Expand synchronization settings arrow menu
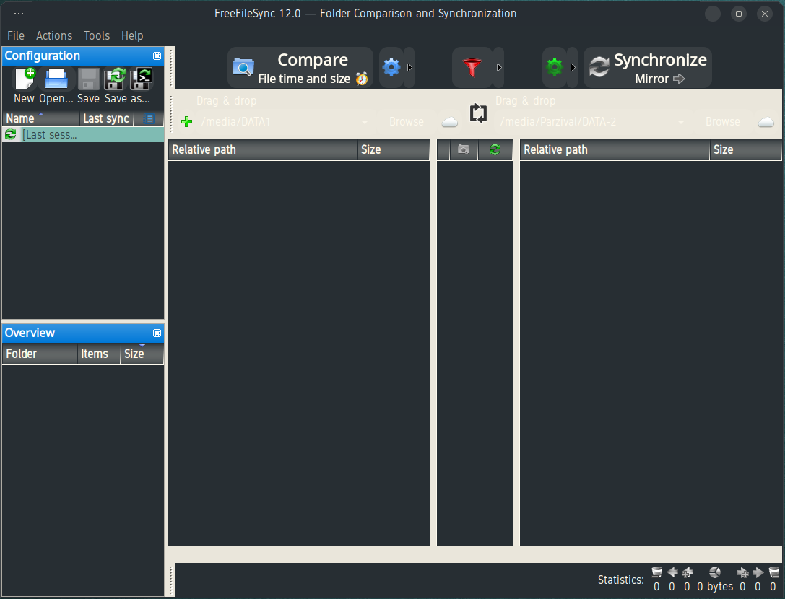Image resolution: width=785 pixels, height=599 pixels. click(573, 68)
